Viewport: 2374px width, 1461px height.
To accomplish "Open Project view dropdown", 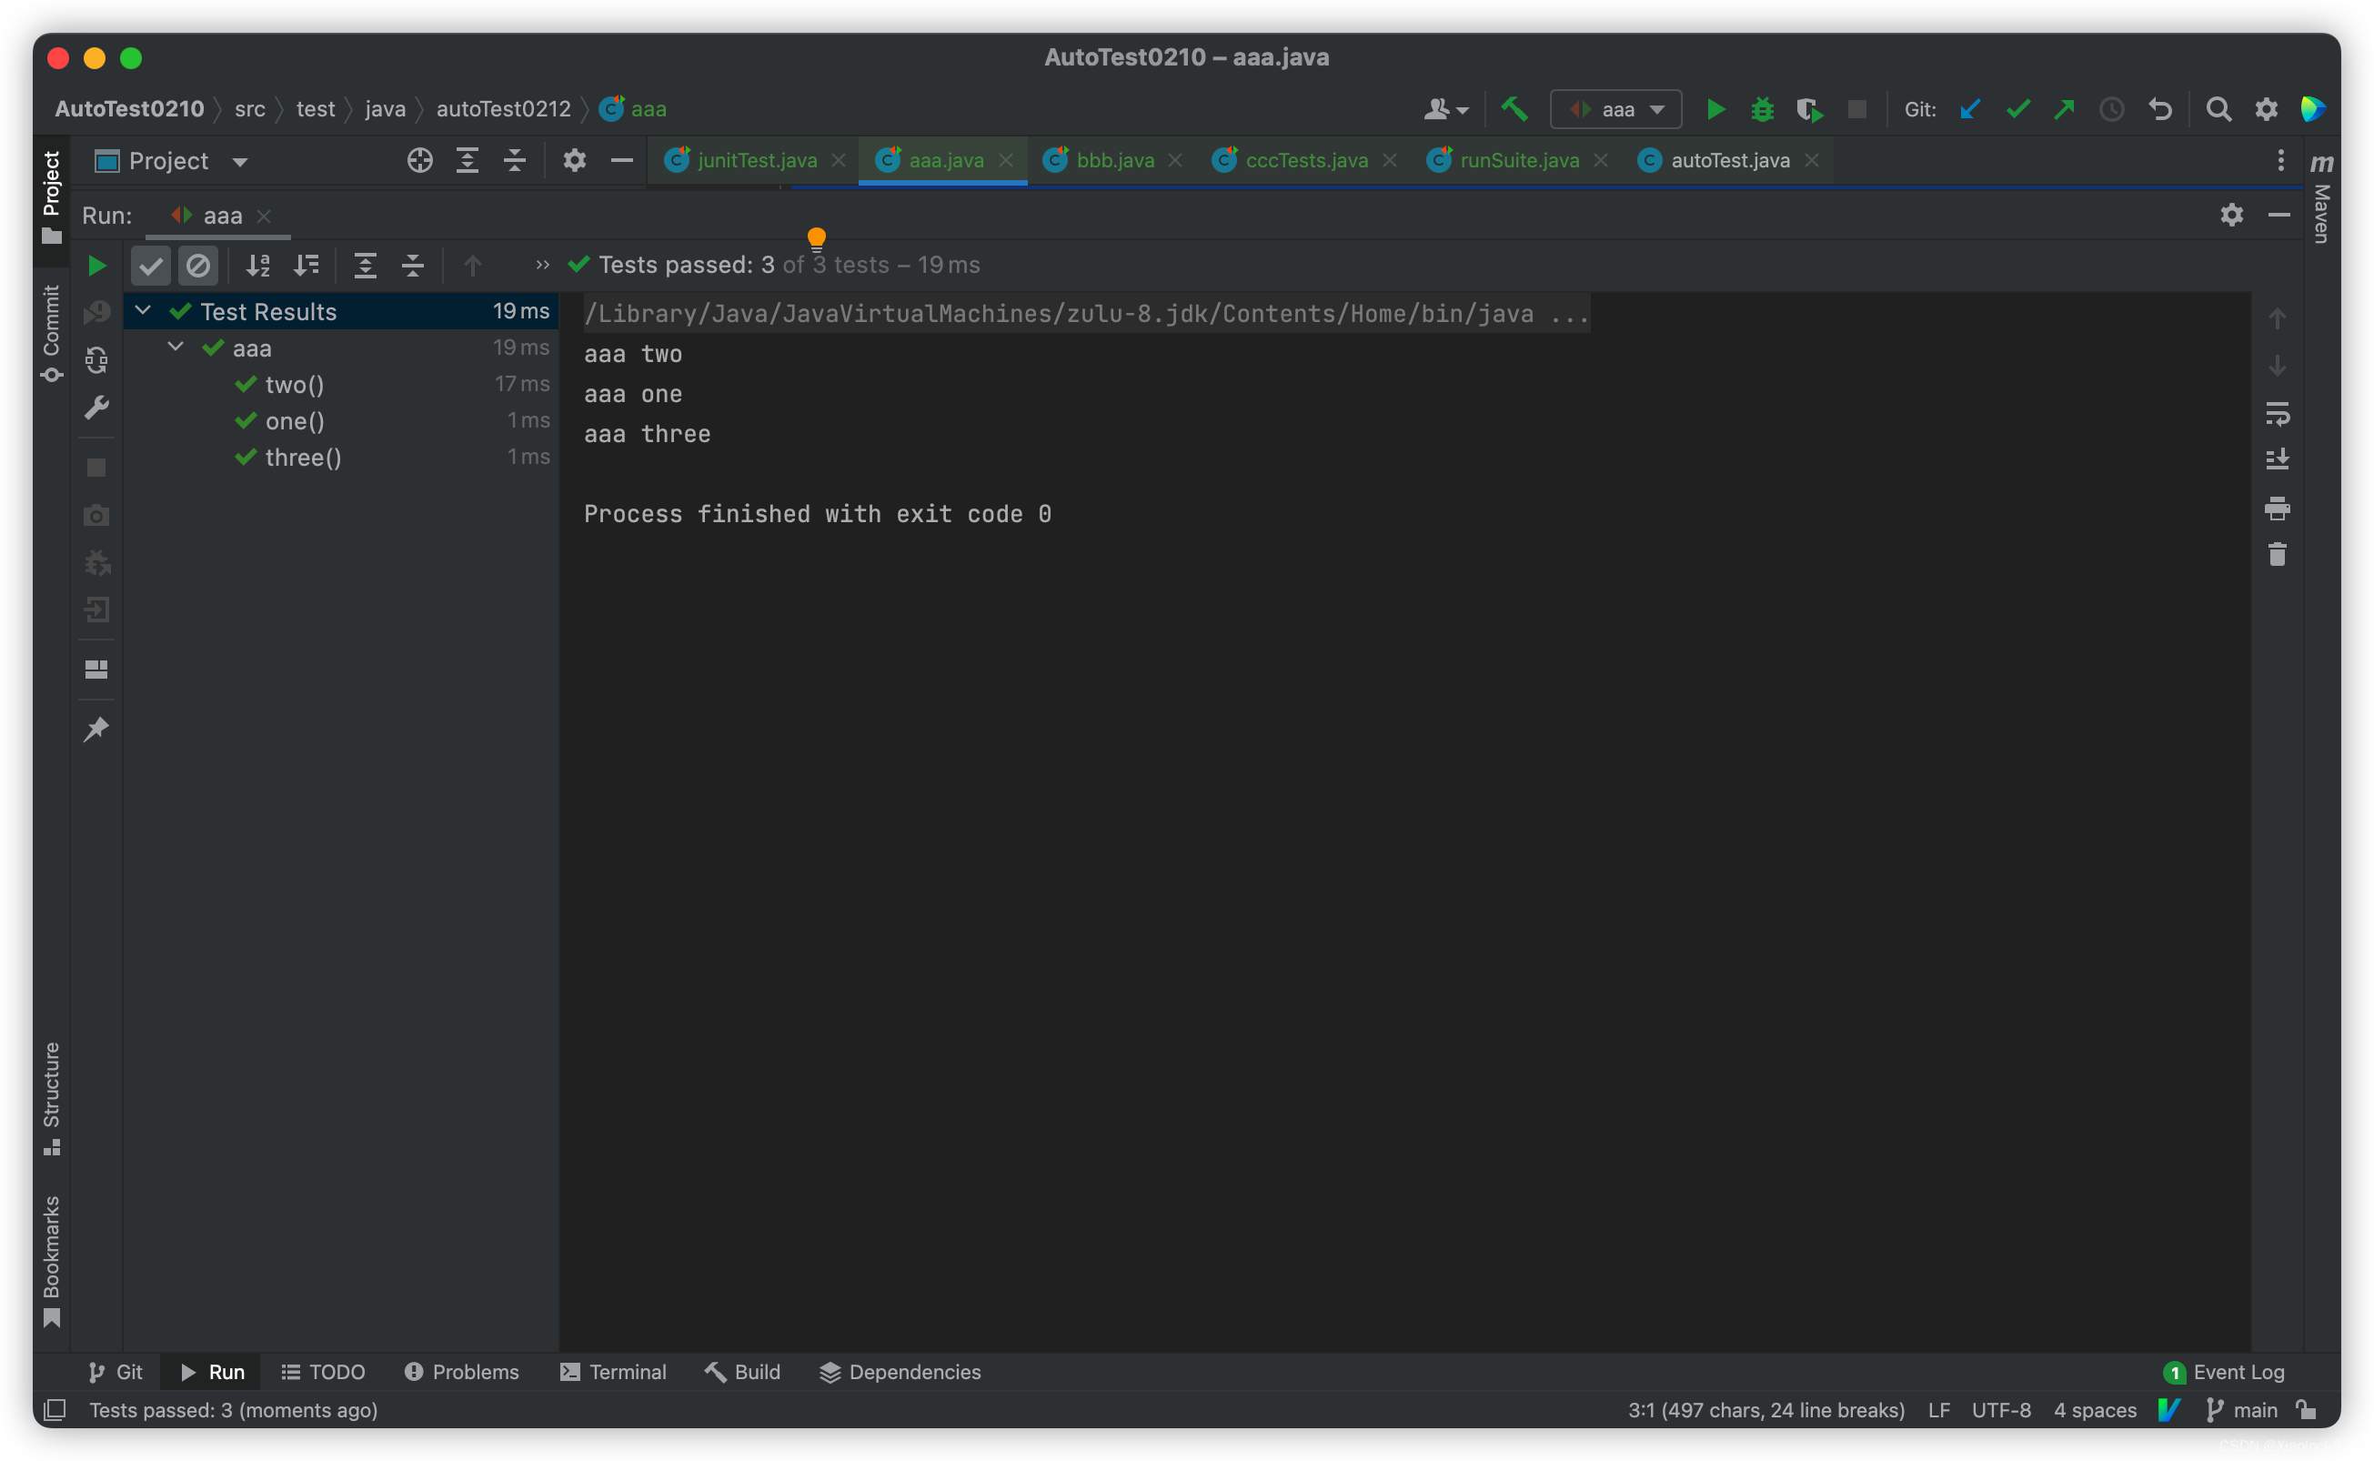I will click(x=171, y=160).
